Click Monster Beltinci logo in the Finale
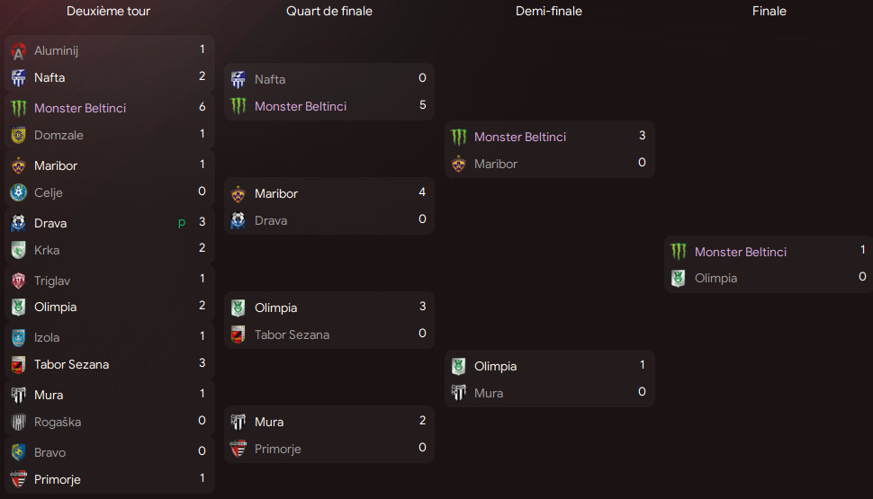873x499 pixels. pos(679,252)
